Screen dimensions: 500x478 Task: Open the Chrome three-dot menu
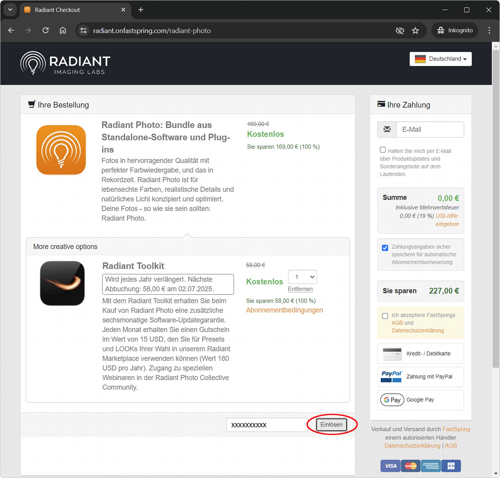pos(489,30)
